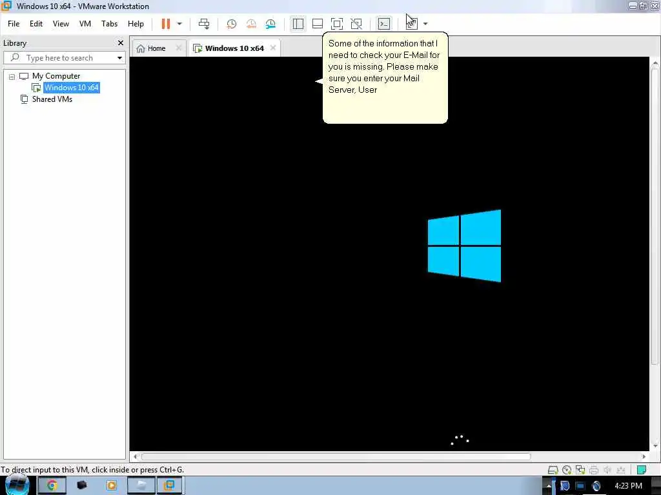Click the horizontal scrollbar's right arrow
661x495 pixels.
[644, 457]
